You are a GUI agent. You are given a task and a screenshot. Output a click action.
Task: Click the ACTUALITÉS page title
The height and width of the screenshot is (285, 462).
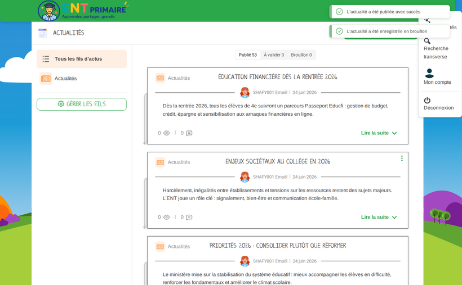click(x=68, y=33)
